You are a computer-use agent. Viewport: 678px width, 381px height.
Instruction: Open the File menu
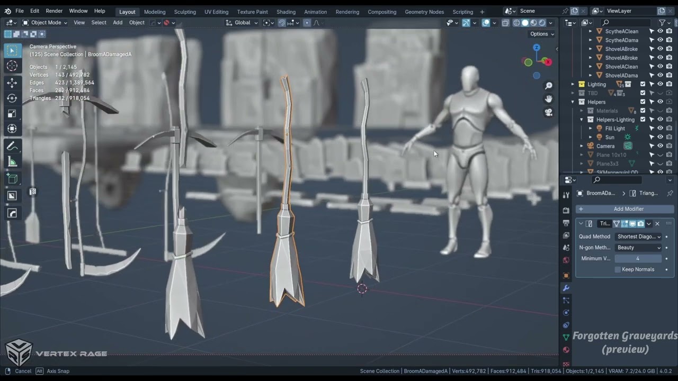(x=20, y=11)
